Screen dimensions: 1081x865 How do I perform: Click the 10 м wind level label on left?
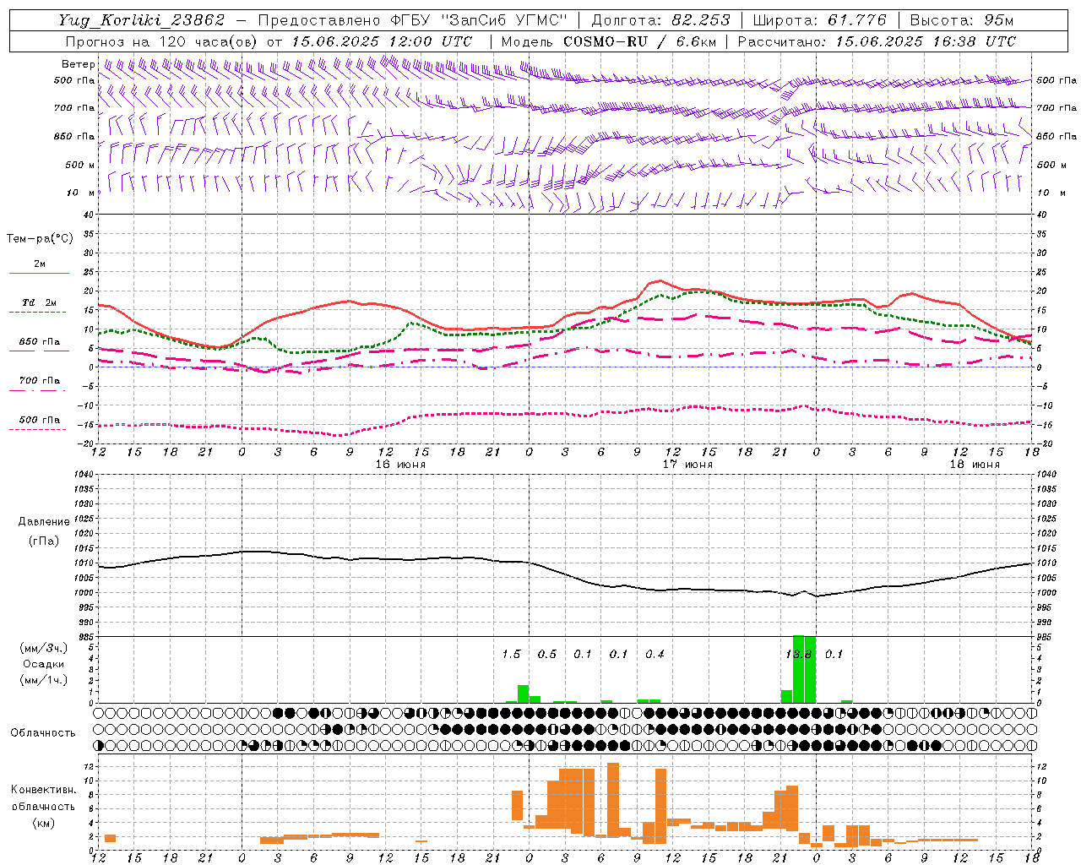click(81, 193)
